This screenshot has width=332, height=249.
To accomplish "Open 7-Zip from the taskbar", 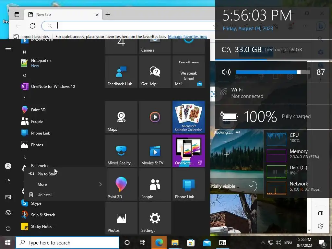I will coord(222,243).
